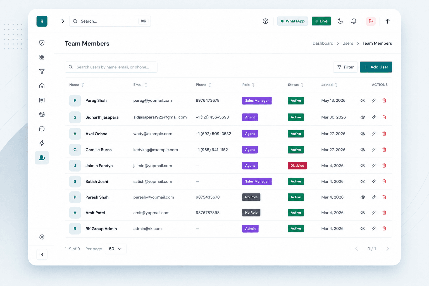Click the red logout icon
This screenshot has height=286, width=429.
(371, 21)
